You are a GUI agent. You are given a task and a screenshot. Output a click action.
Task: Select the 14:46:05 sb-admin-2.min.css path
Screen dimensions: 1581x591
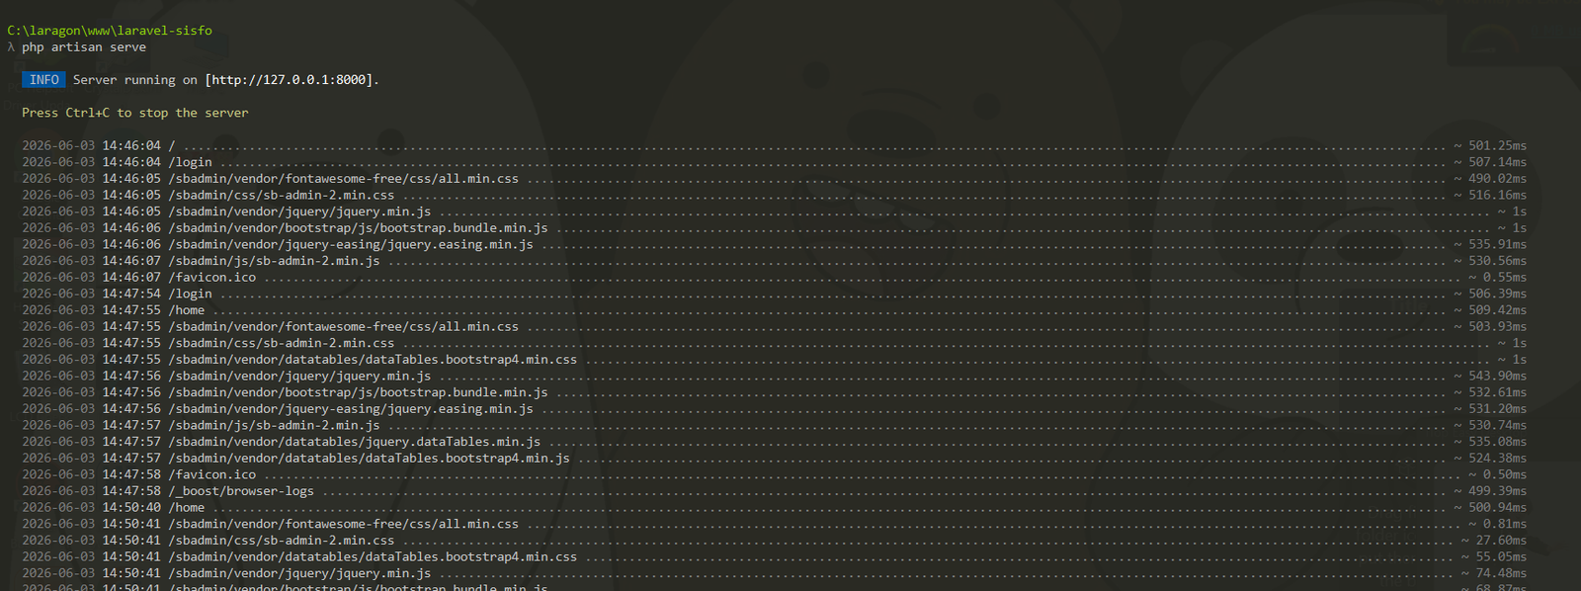(281, 195)
